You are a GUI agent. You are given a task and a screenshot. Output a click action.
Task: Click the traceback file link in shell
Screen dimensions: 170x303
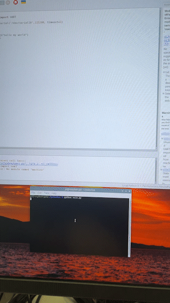(x=29, y=164)
